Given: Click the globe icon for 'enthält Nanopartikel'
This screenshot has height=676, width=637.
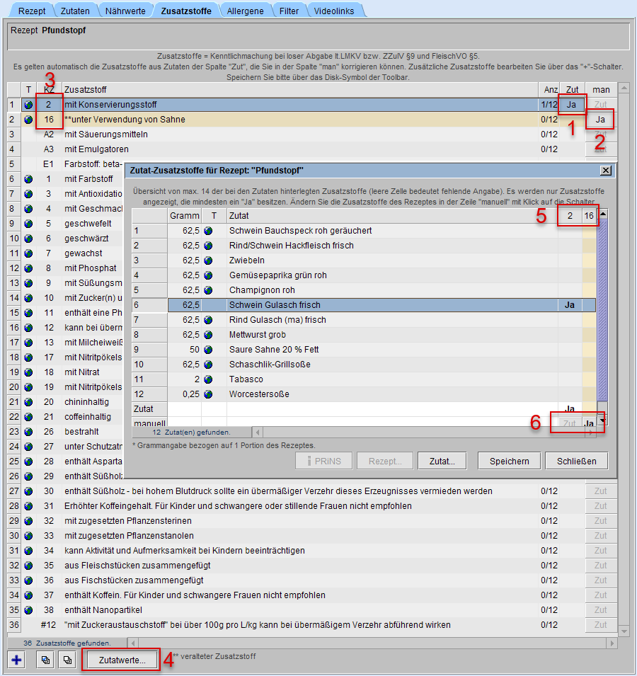Looking at the screenshot, I should tap(28, 610).
